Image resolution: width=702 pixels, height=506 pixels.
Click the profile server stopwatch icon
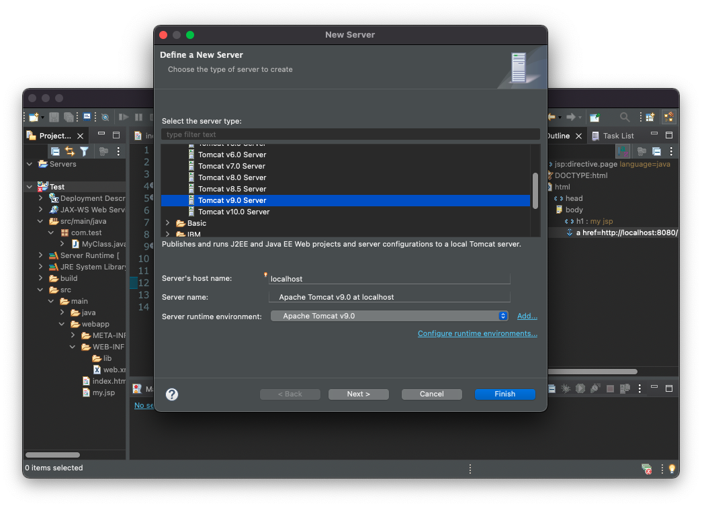pos(595,388)
